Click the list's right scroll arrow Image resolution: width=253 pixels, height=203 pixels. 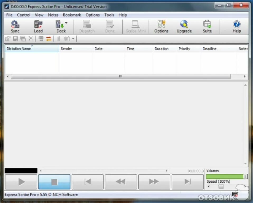245,76
